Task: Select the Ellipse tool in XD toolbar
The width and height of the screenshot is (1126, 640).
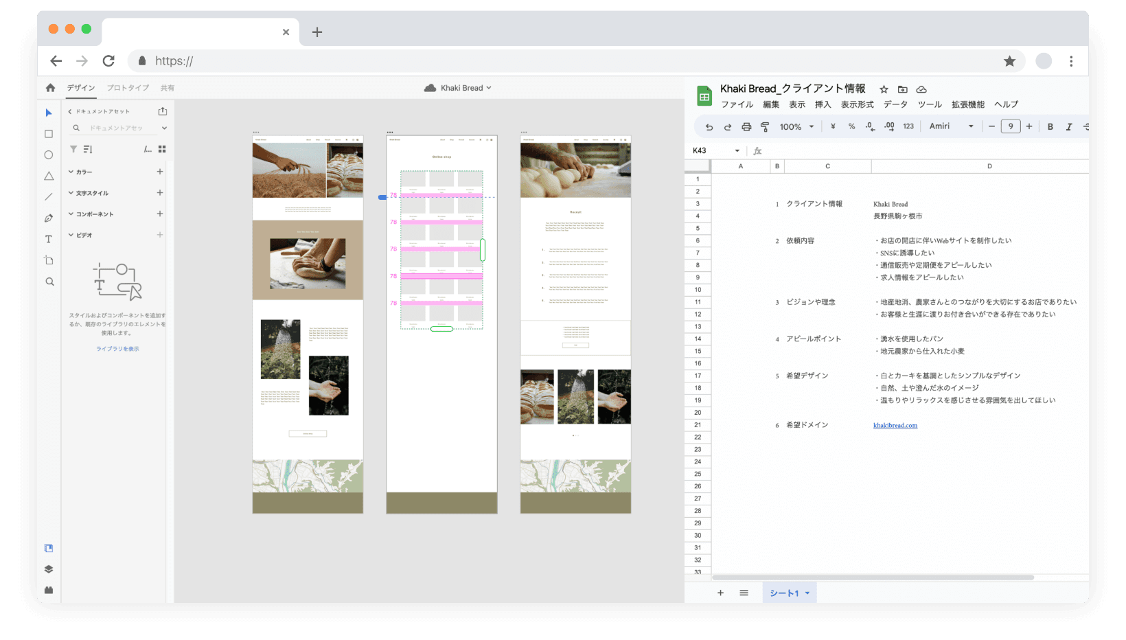Action: pyautogui.click(x=49, y=155)
